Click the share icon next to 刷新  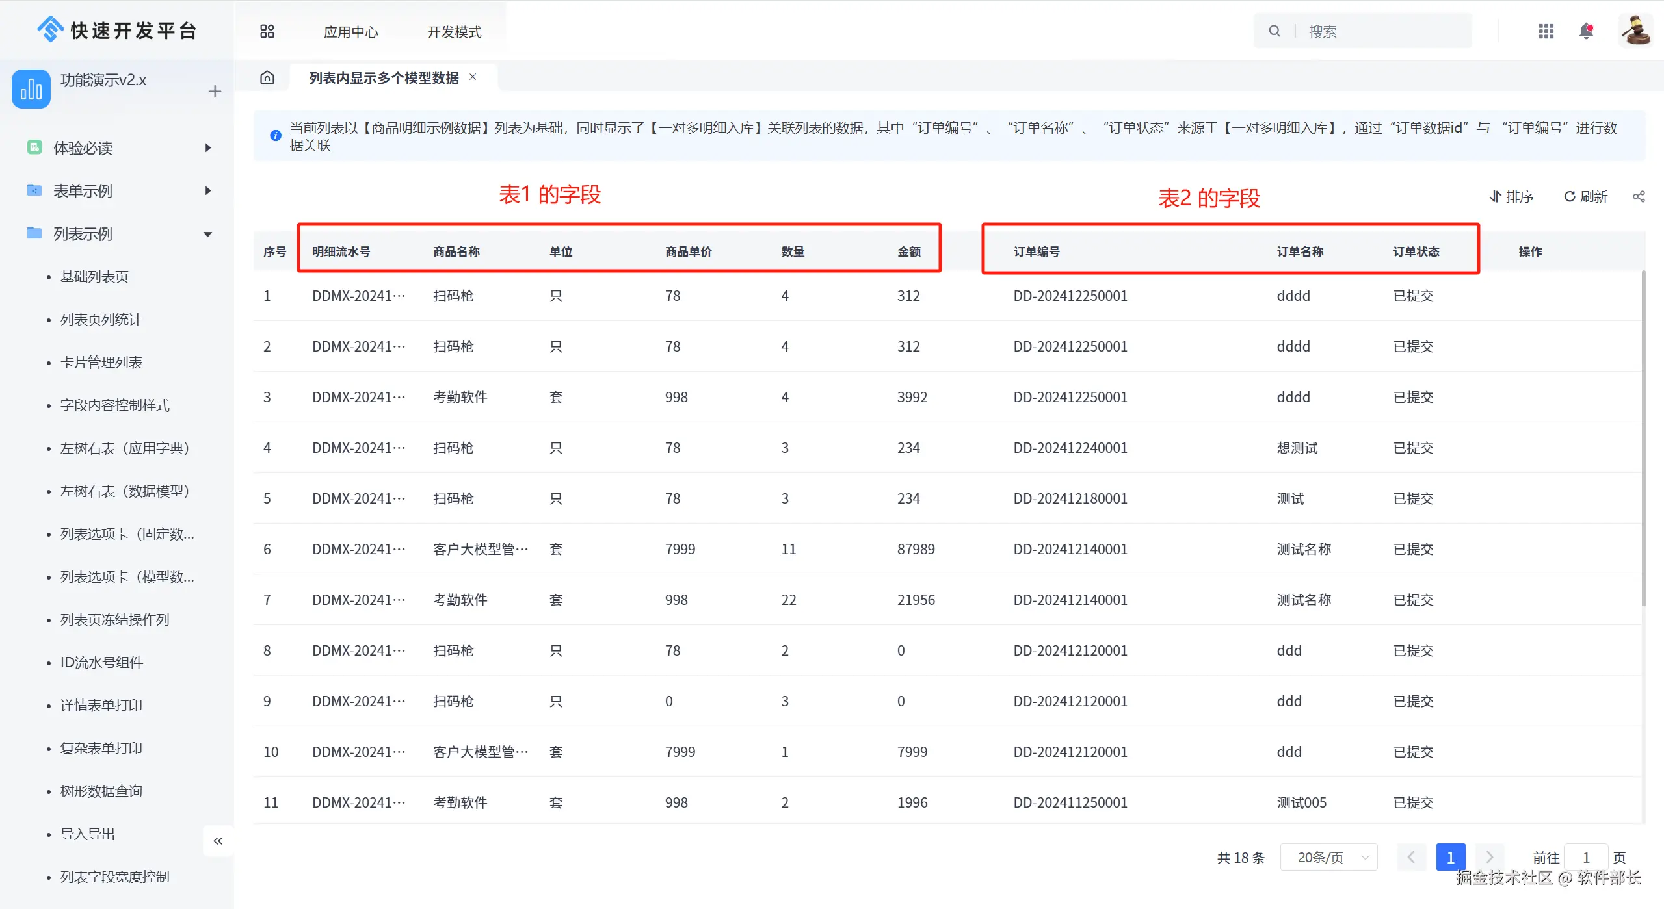[1639, 196]
